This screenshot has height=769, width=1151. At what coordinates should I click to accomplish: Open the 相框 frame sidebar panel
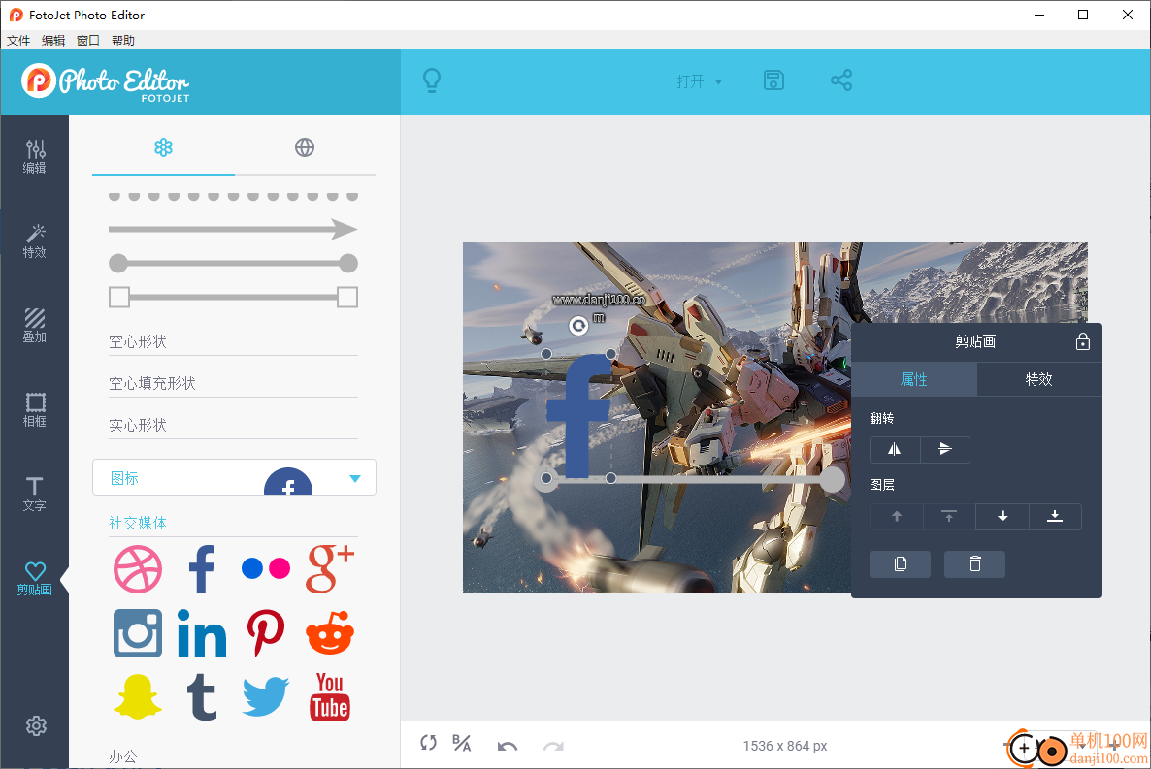tap(35, 409)
